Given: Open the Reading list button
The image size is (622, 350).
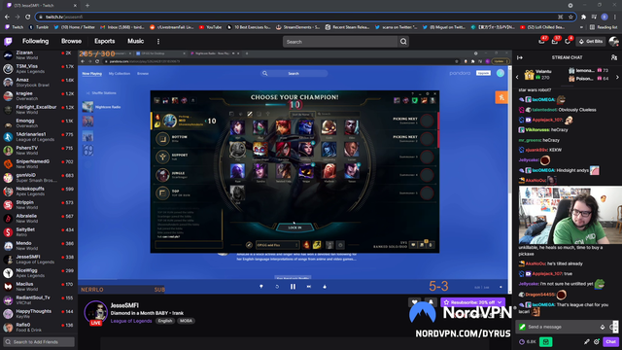Looking at the screenshot, I should pyautogui.click(x=604, y=27).
